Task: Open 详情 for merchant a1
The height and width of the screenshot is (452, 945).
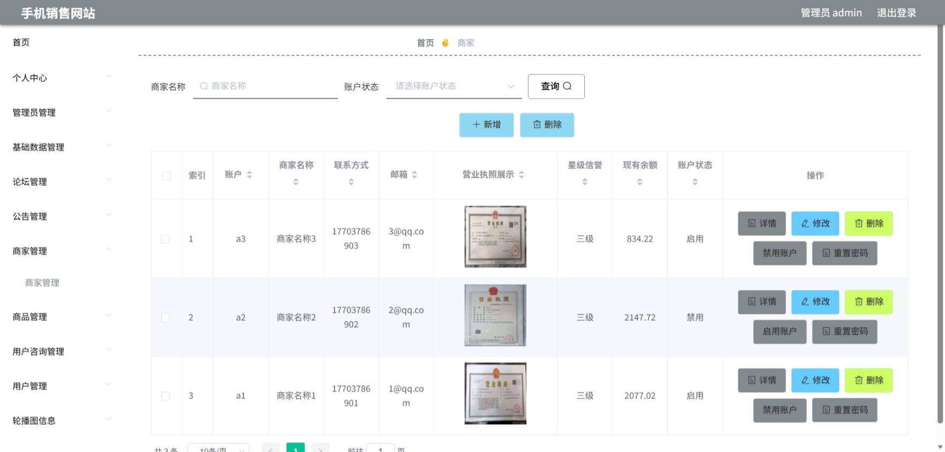Action: pos(762,380)
